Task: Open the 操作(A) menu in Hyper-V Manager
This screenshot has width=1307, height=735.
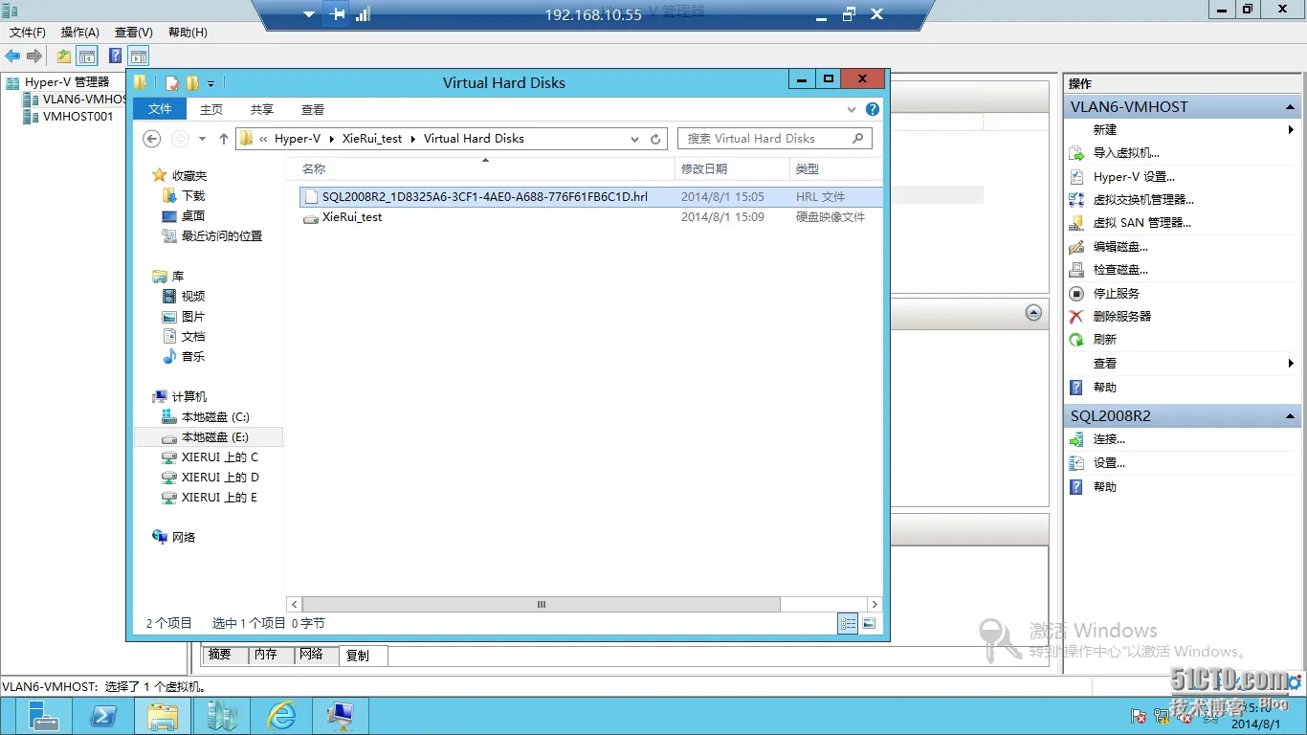Action: coord(80,33)
